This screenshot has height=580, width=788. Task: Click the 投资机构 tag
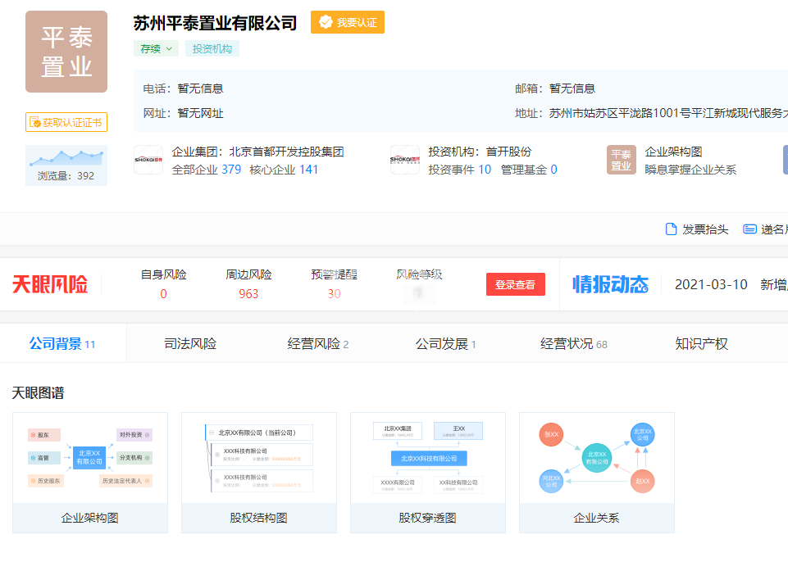(212, 48)
